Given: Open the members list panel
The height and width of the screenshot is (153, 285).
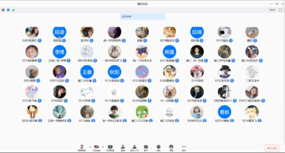Looking at the screenshot, I should click(134, 147).
